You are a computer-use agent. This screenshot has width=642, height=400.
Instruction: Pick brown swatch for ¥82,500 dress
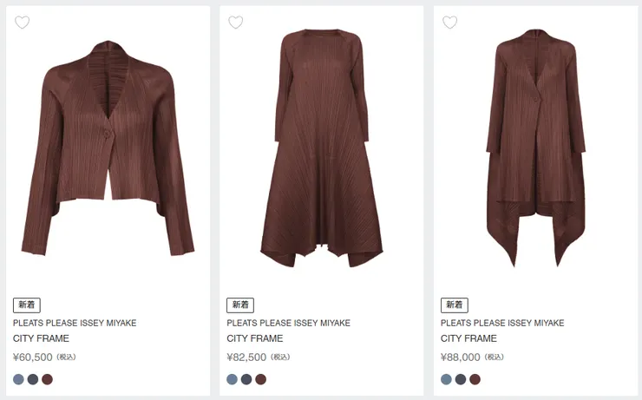coord(260,379)
